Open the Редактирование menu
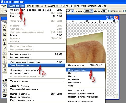This screenshot has width=126, height=103. point(16,6)
